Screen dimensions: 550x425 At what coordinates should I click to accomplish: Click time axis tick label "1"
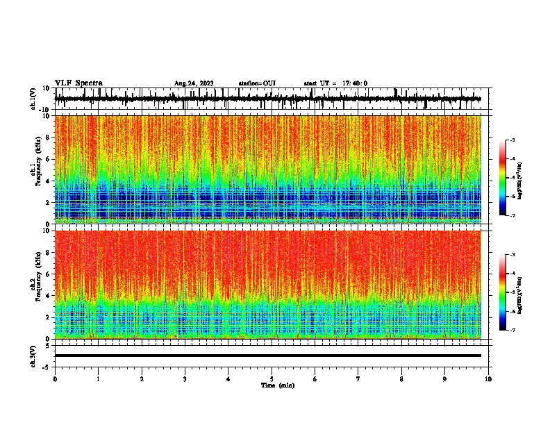[98, 379]
